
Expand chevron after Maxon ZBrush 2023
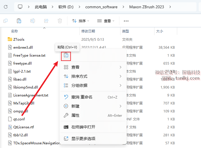pos(170,7)
